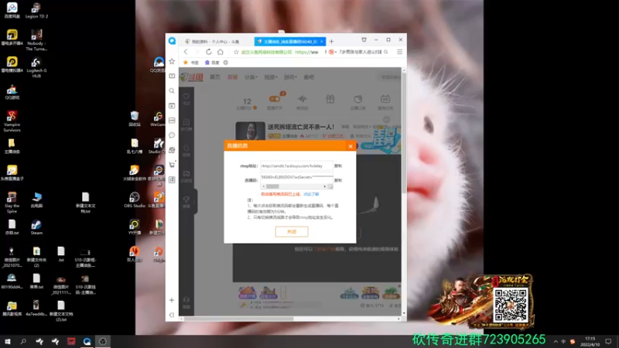Reload the page with refresh icon
Screen dimensions: 619x348
pos(209,52)
